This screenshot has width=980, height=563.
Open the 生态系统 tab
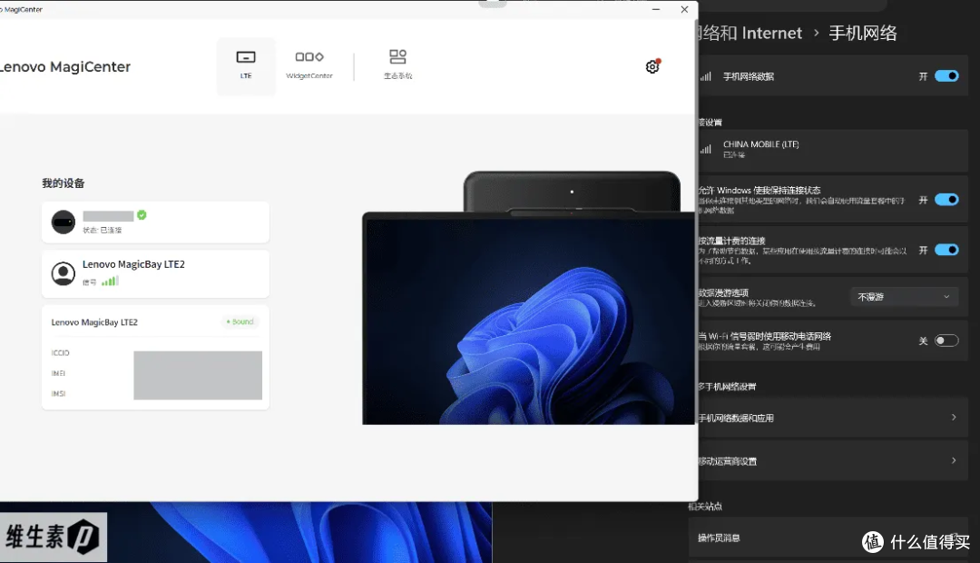click(x=397, y=65)
